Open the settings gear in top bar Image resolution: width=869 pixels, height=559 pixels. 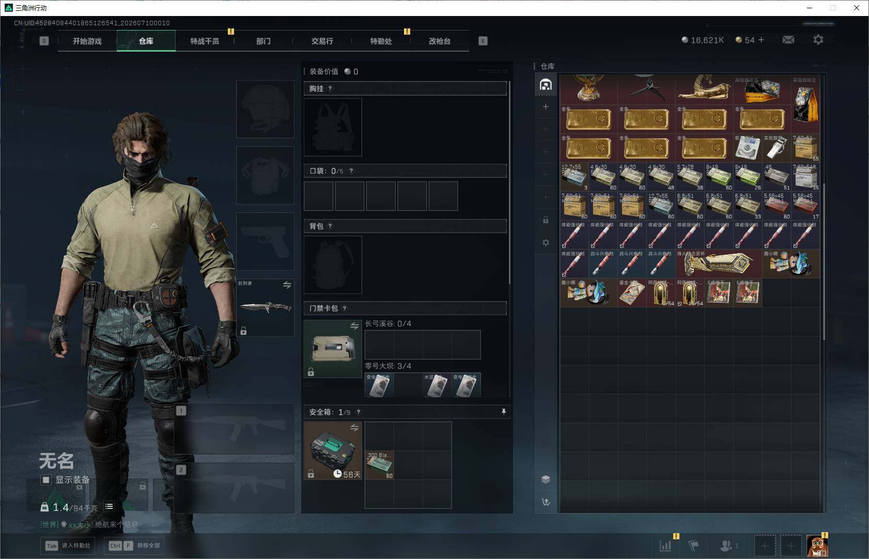(818, 40)
